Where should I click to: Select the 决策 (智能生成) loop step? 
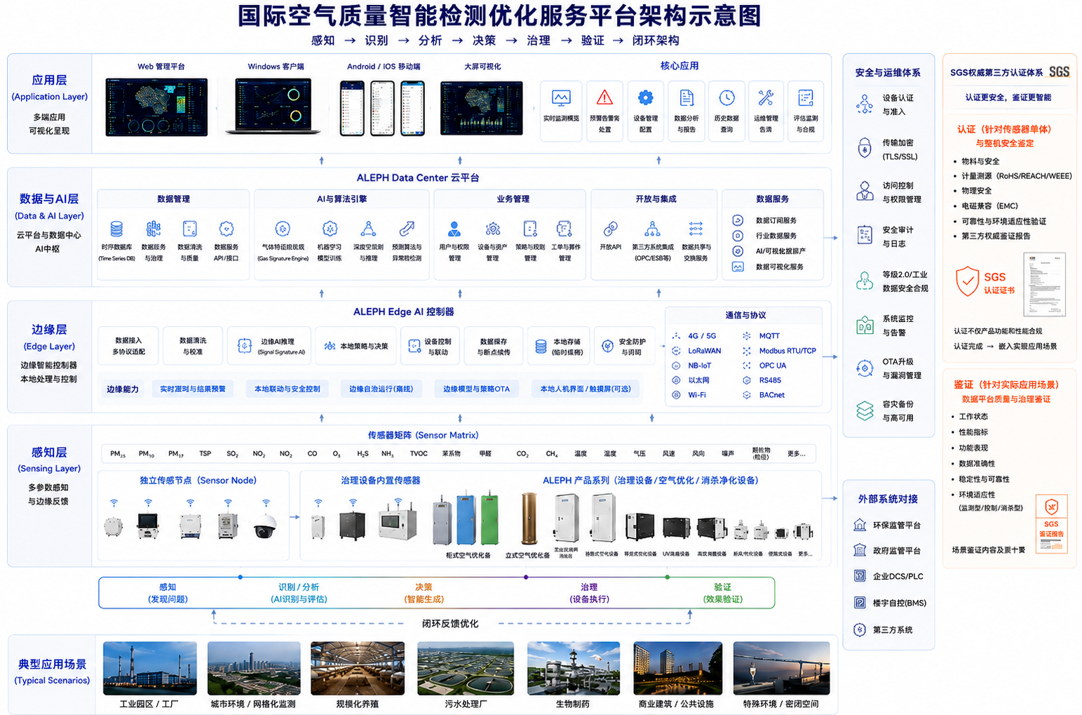pos(424,593)
